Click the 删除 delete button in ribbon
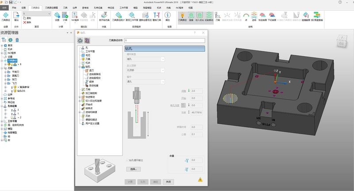354x191 pixels. pos(27,22)
